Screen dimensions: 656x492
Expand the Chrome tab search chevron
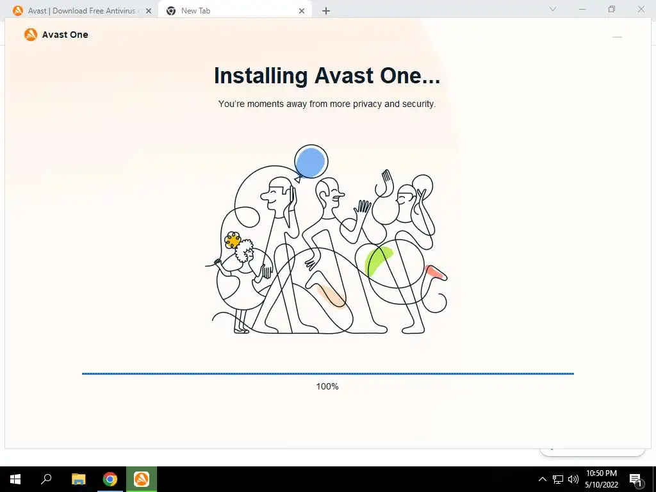553,9
